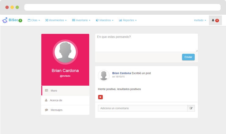Image resolution: width=226 pixels, height=134 pixels.
Task: Open the Maestros dropdown menu
Action: pyautogui.click(x=105, y=20)
